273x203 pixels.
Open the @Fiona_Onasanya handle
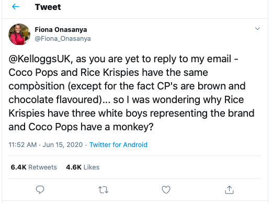pyautogui.click(x=63, y=39)
